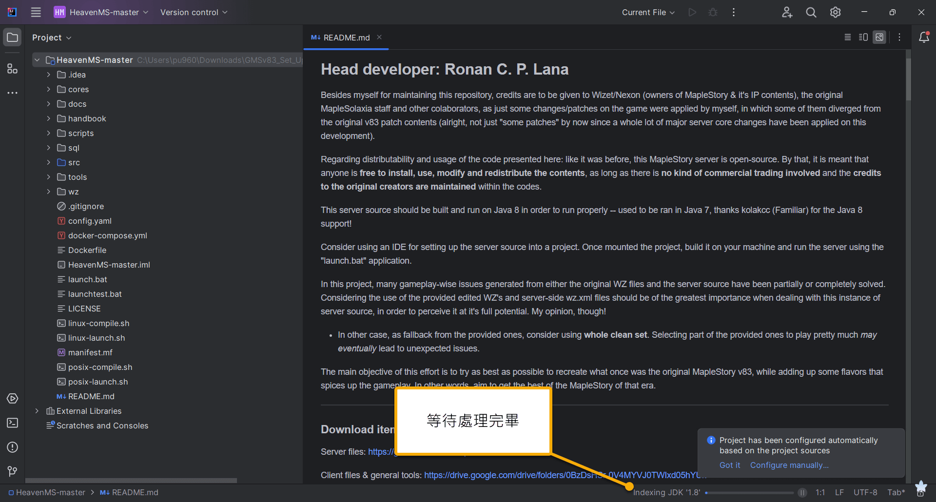Open the Client files Google Drive link

(565, 475)
